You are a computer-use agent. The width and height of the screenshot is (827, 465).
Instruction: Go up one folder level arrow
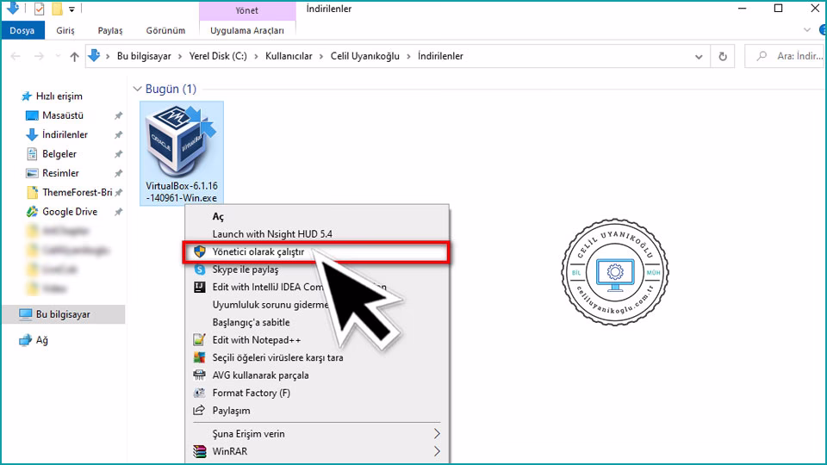coord(74,57)
